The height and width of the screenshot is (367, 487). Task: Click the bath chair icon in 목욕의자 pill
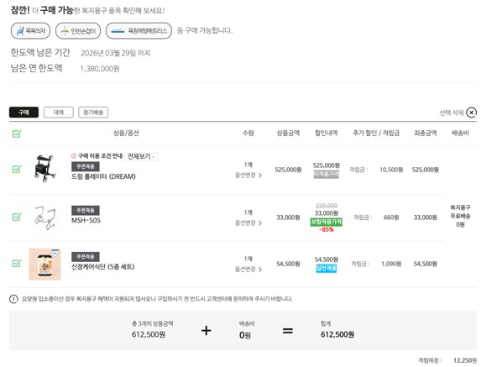point(20,31)
